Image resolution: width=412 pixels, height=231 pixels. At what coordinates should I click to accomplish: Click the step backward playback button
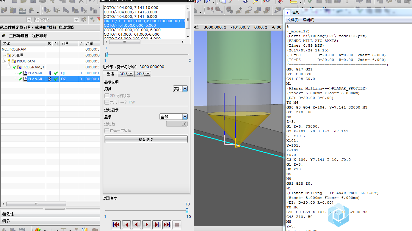(x=137, y=225)
